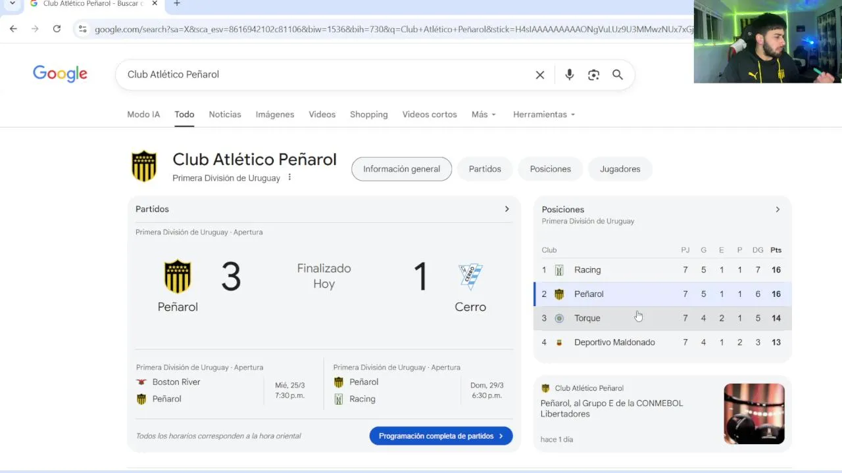Click Primera División de Uruguay subtitle

click(x=226, y=178)
